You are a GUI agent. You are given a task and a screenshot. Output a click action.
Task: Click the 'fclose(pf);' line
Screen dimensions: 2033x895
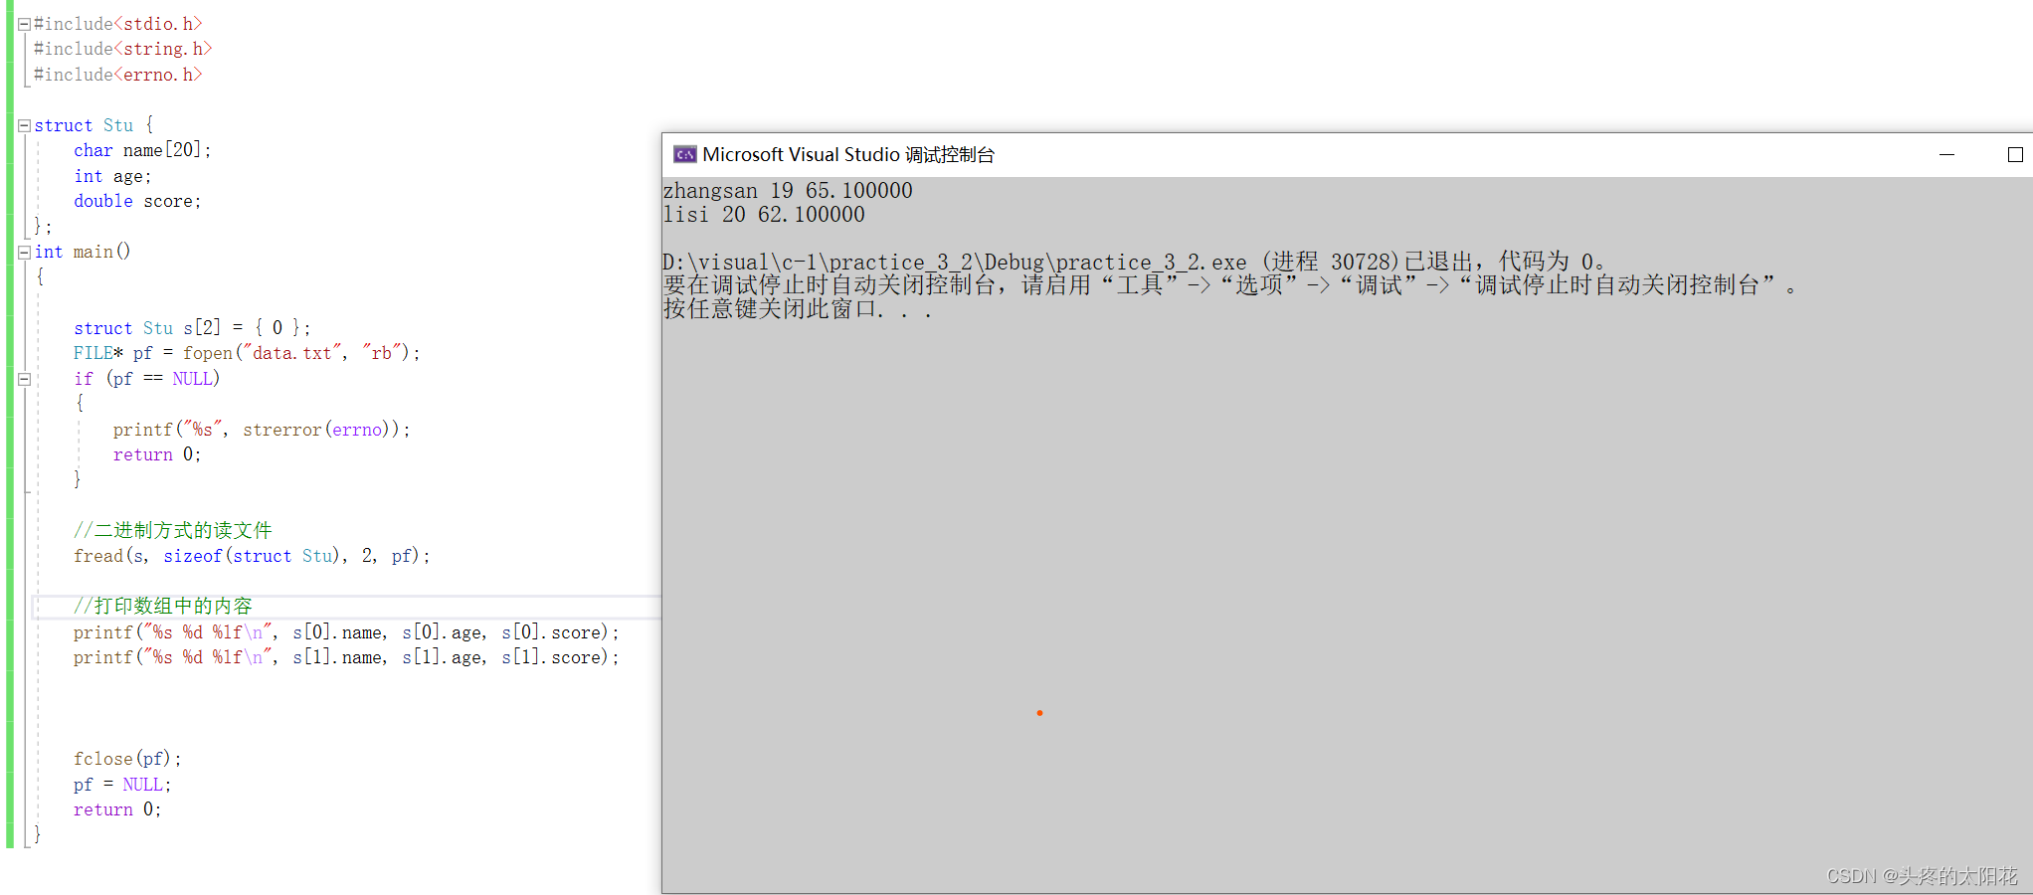[127, 759]
